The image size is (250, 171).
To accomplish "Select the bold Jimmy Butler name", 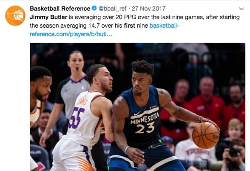I will (48, 17).
